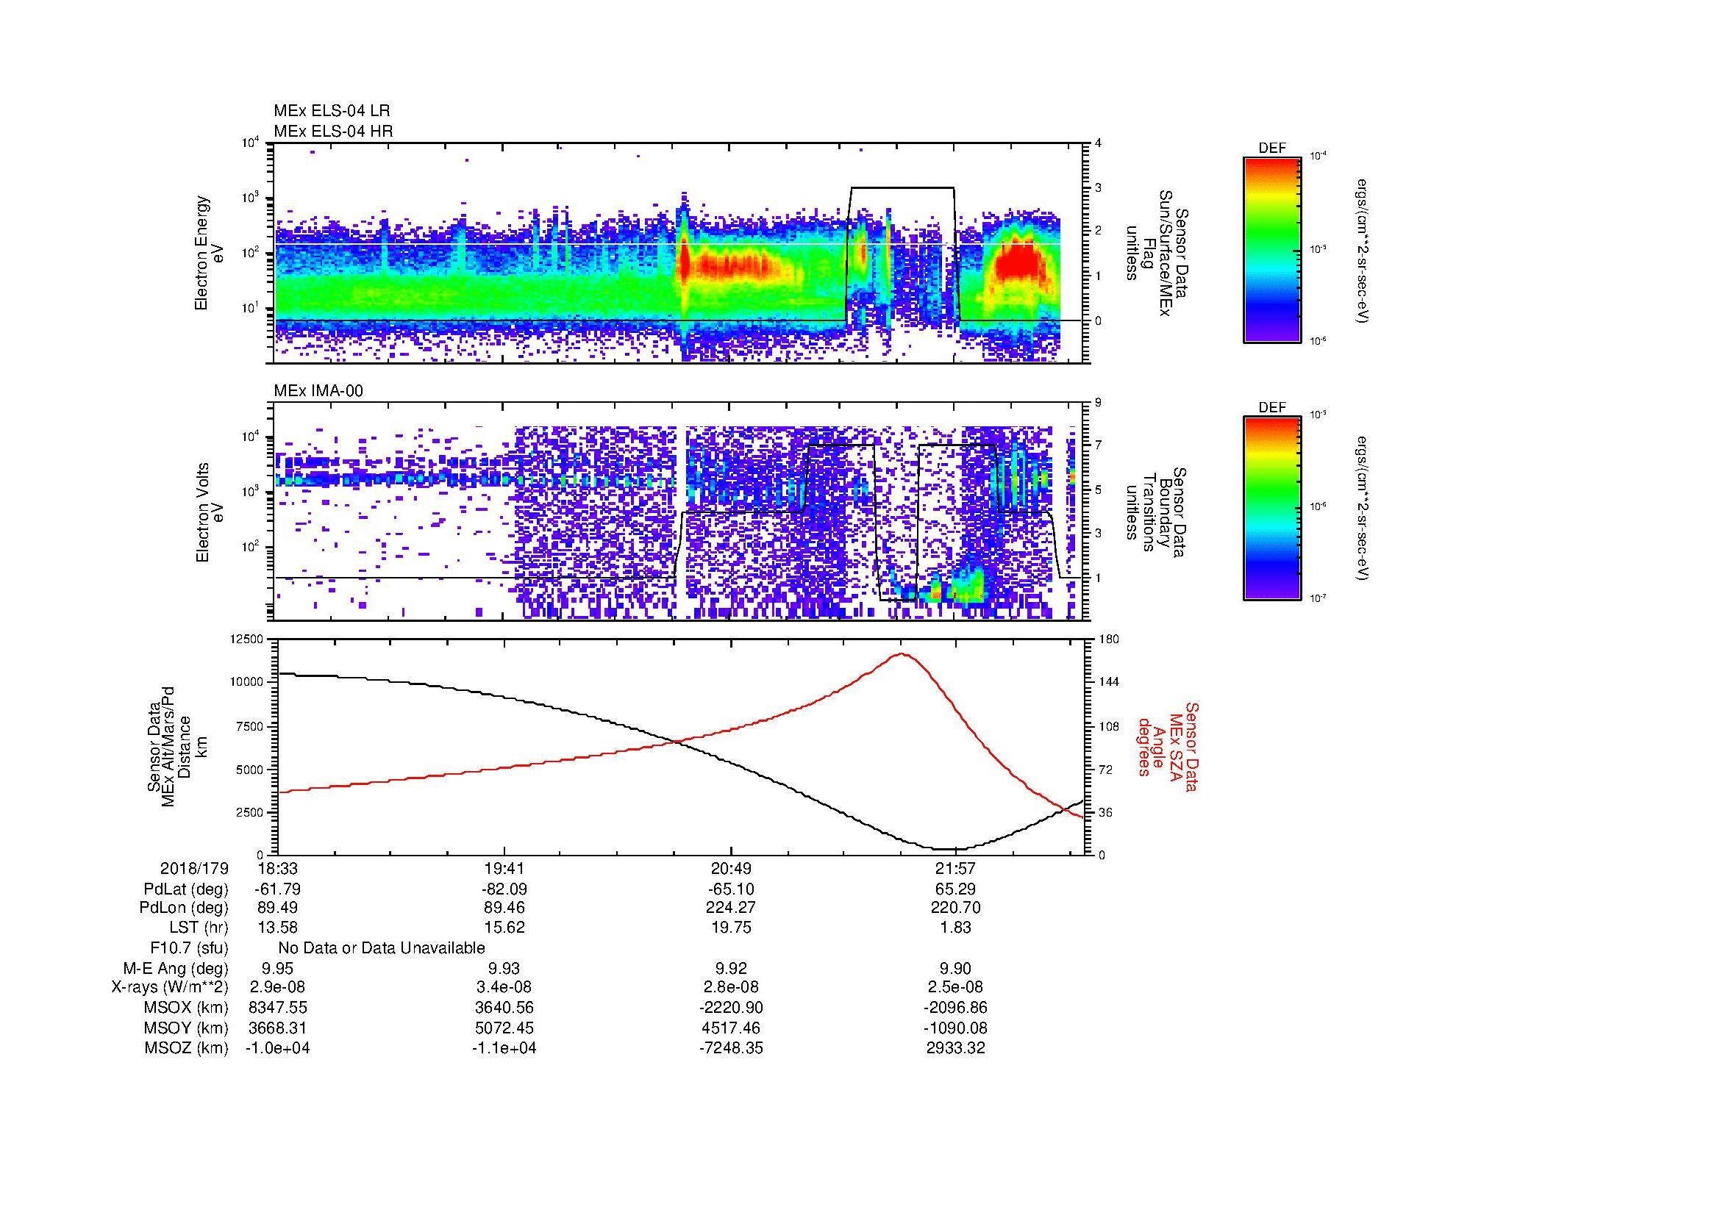Screen dimensions: 1720x1215
Task: Click the "MSOX (km)" row label
Action: click(x=187, y=1008)
